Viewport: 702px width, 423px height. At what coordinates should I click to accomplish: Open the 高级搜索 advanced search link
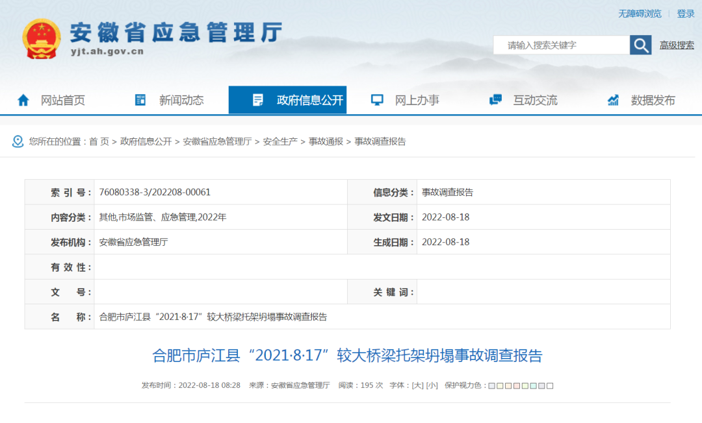point(677,45)
